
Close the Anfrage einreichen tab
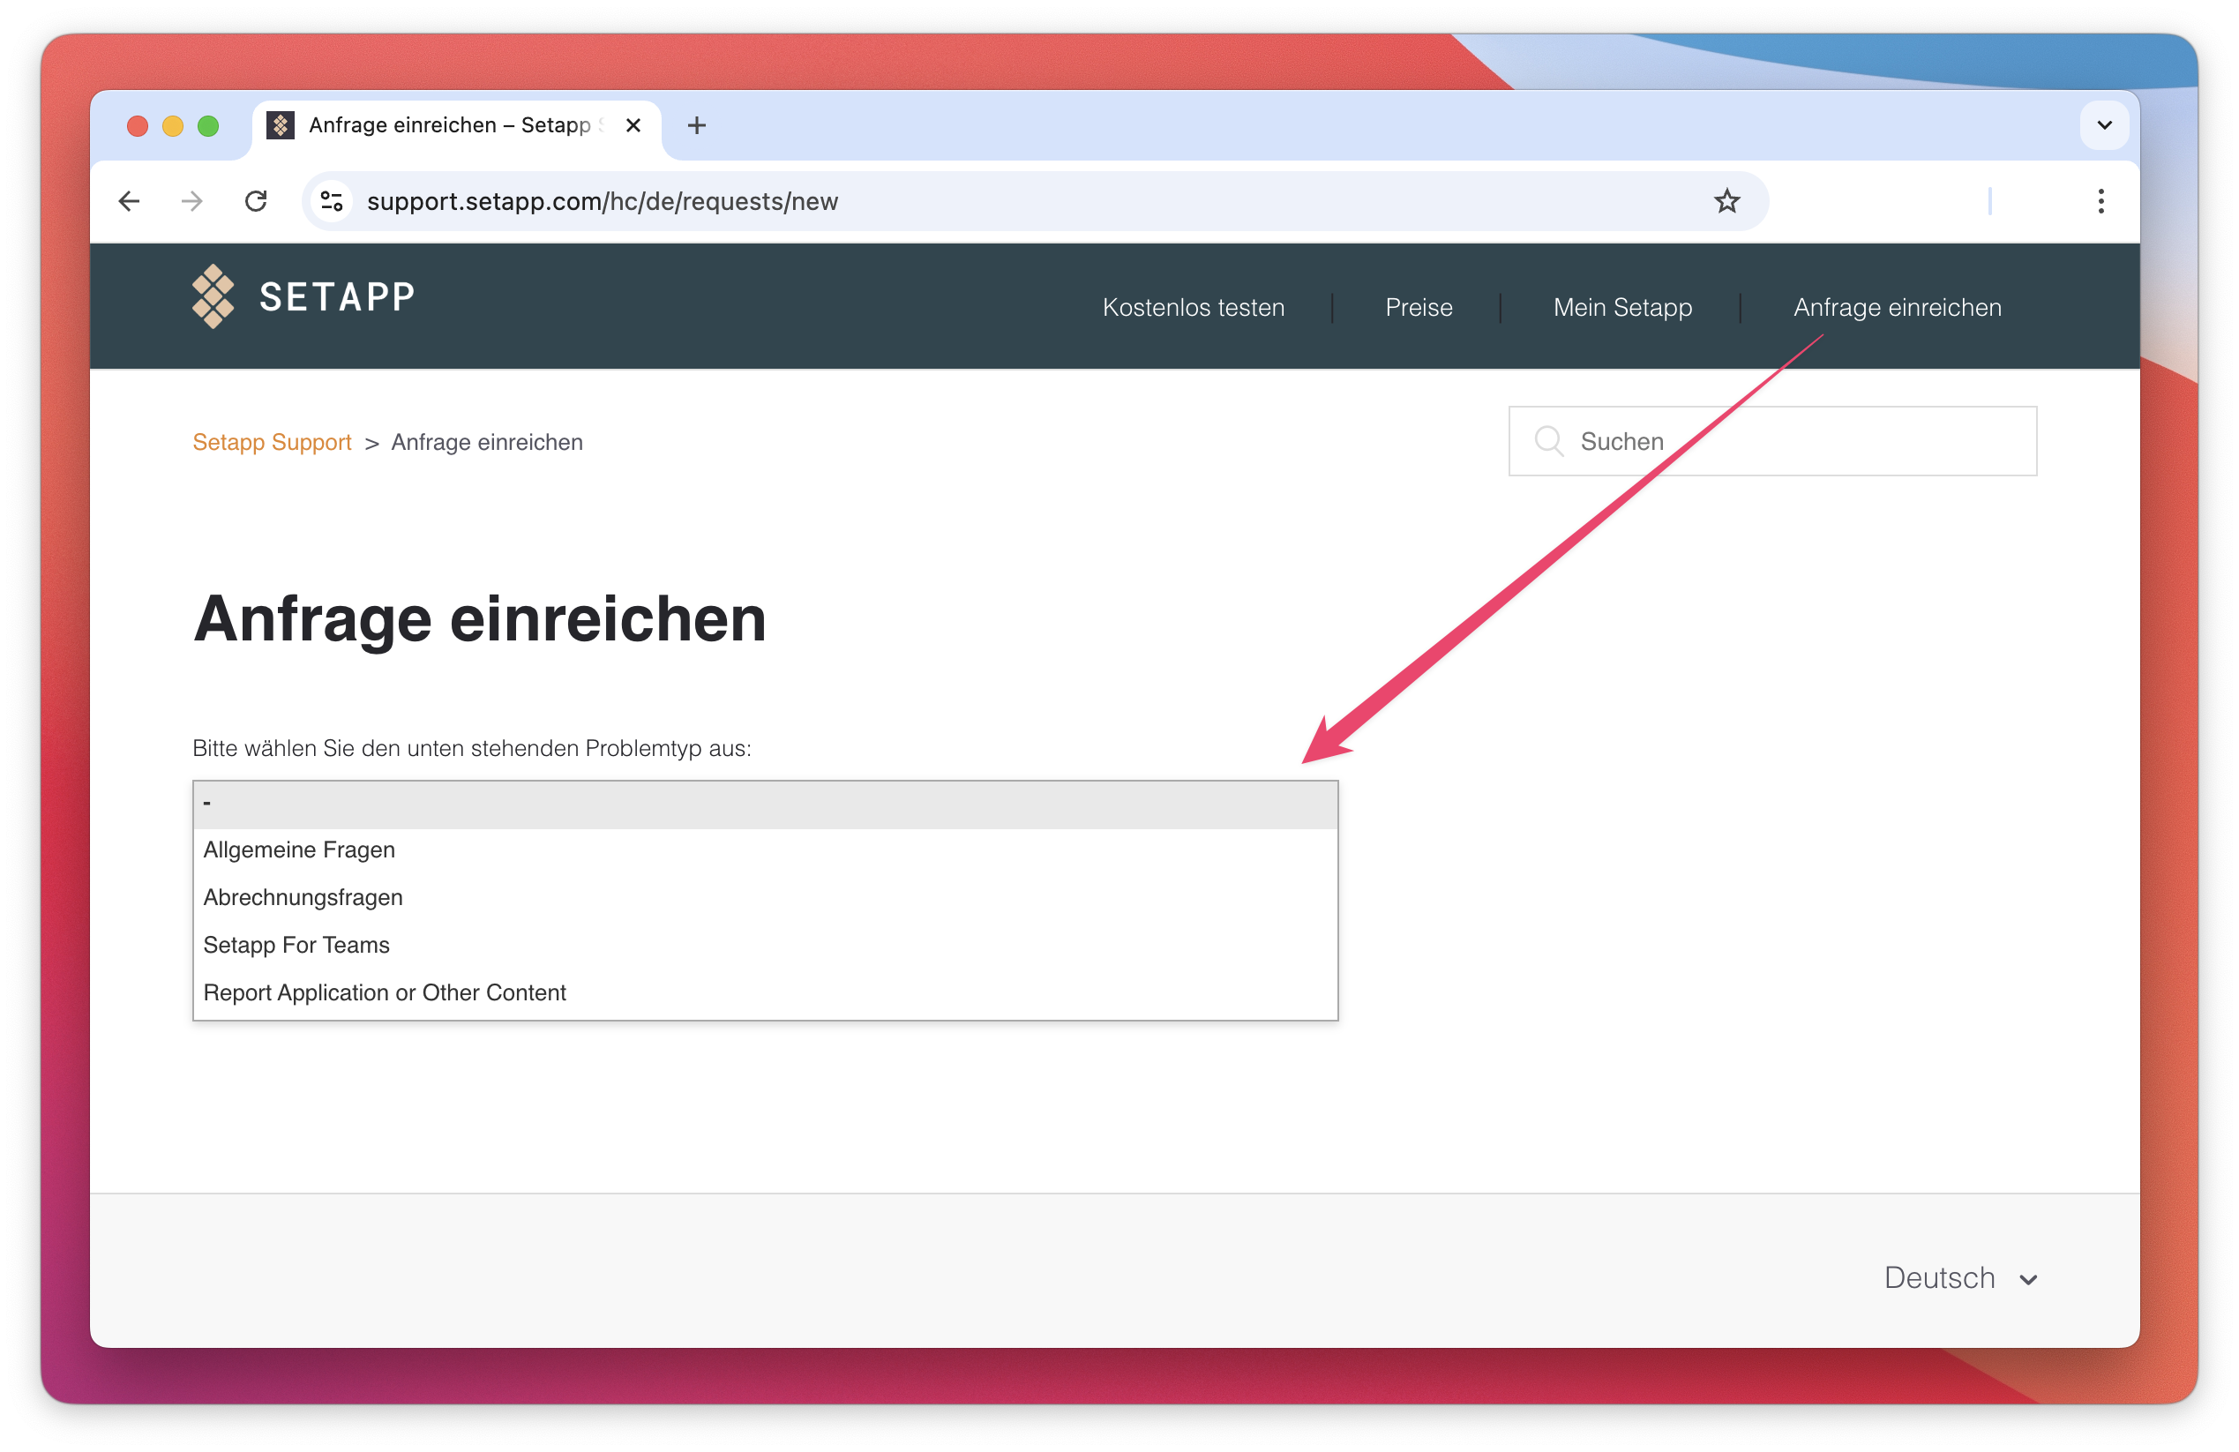[x=633, y=125]
